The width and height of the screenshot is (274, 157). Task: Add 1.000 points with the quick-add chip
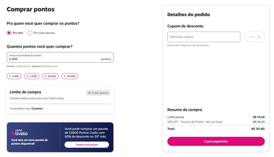(14, 76)
